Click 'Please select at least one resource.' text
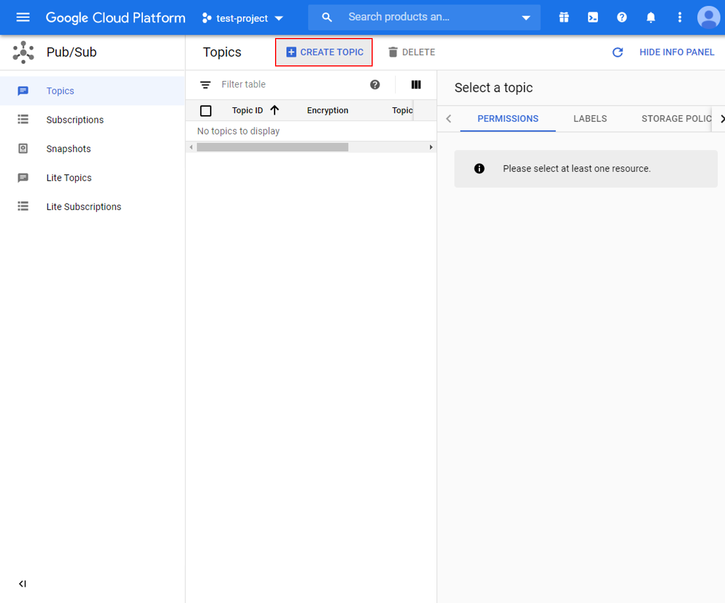This screenshot has width=725, height=603. pos(576,169)
